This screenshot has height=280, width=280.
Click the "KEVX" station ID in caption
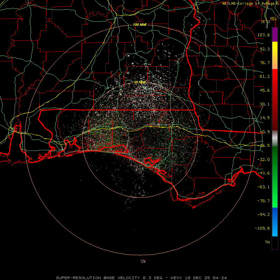176,278
